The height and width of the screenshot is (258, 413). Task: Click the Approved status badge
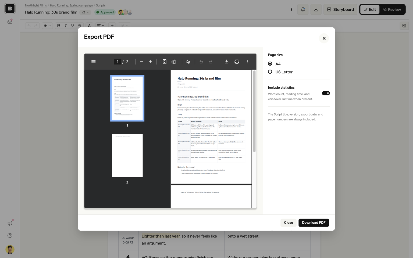pyautogui.click(x=105, y=12)
